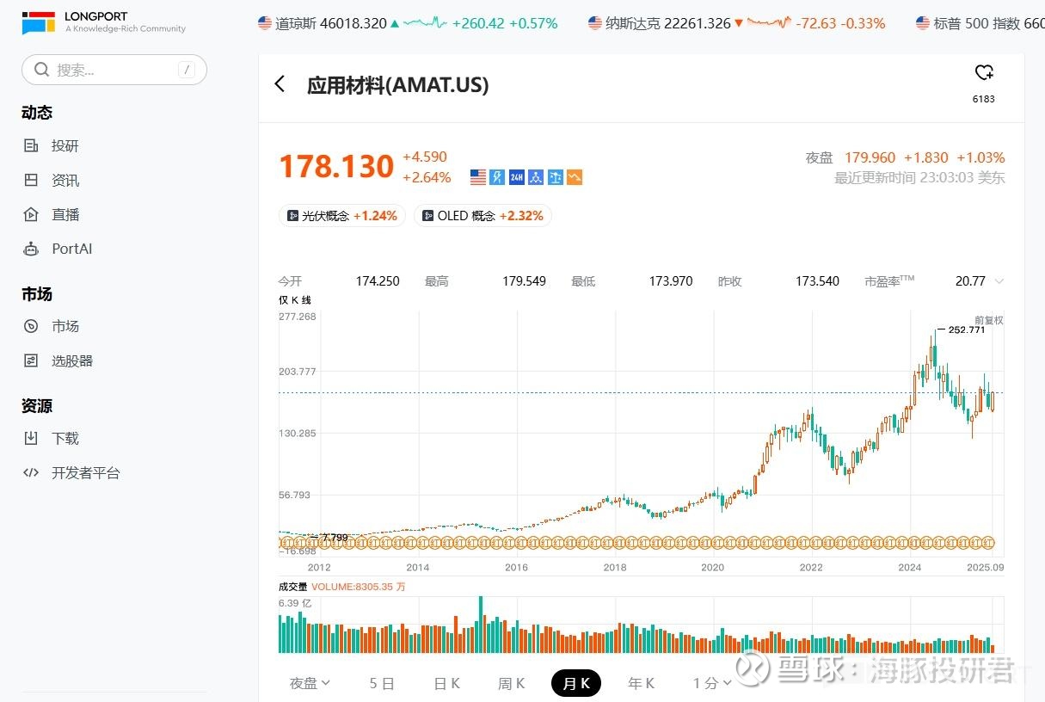This screenshot has width=1045, height=702.
Task: Click the OLED 概念 concept tag
Action: click(x=483, y=216)
